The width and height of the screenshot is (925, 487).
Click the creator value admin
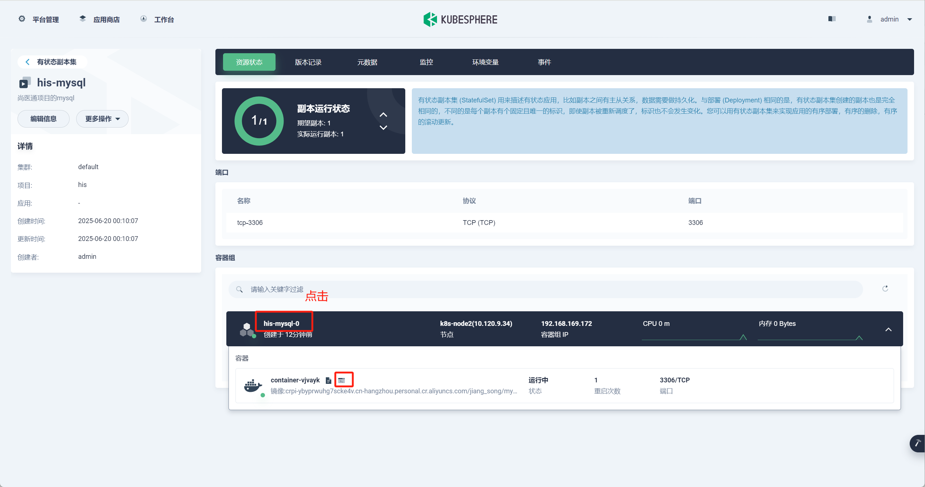pyautogui.click(x=87, y=257)
